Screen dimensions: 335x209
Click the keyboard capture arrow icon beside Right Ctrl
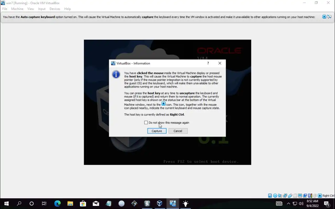[320, 196]
